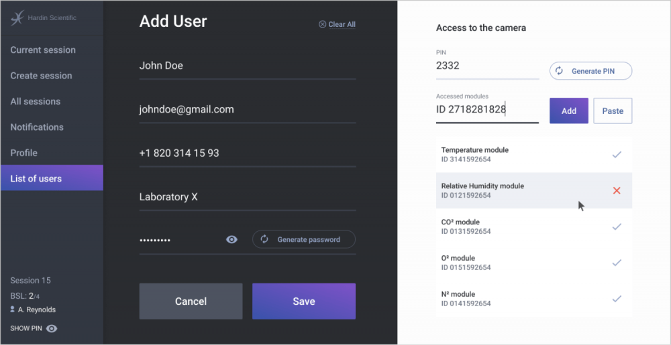Click Add button for module ID

pyautogui.click(x=568, y=111)
